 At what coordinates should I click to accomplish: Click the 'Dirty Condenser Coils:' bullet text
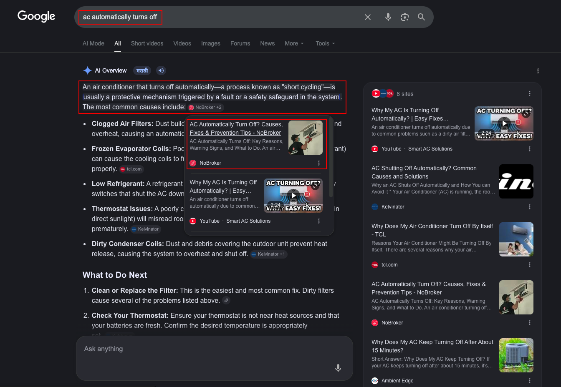(128, 244)
